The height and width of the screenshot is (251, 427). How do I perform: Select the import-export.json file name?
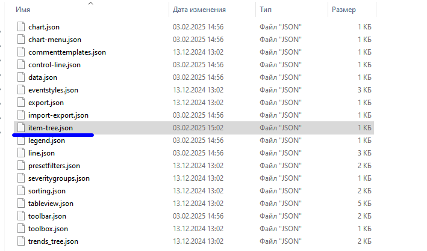point(58,115)
